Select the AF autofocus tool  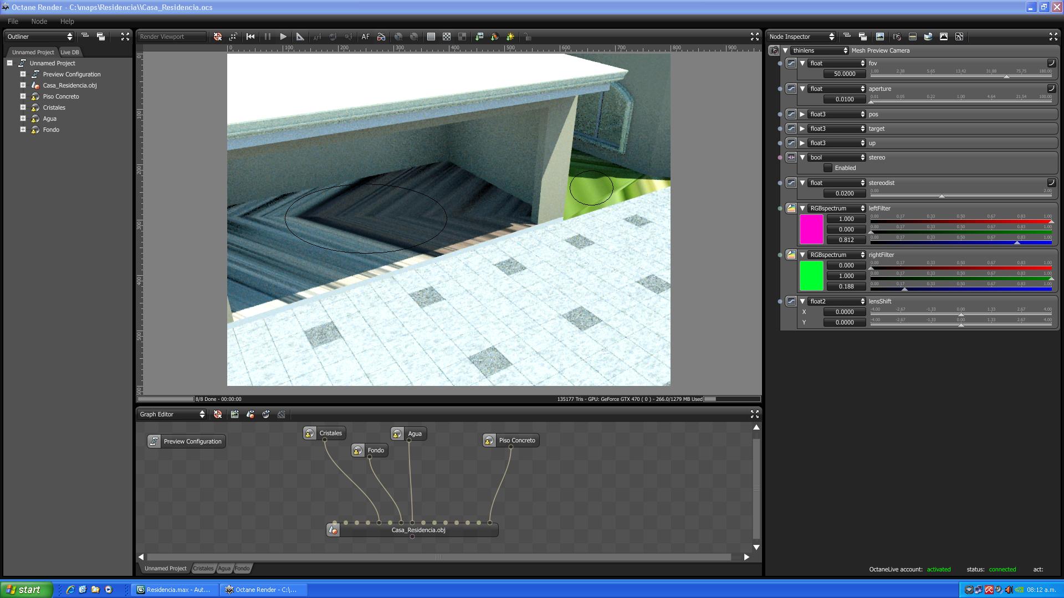[x=365, y=37]
